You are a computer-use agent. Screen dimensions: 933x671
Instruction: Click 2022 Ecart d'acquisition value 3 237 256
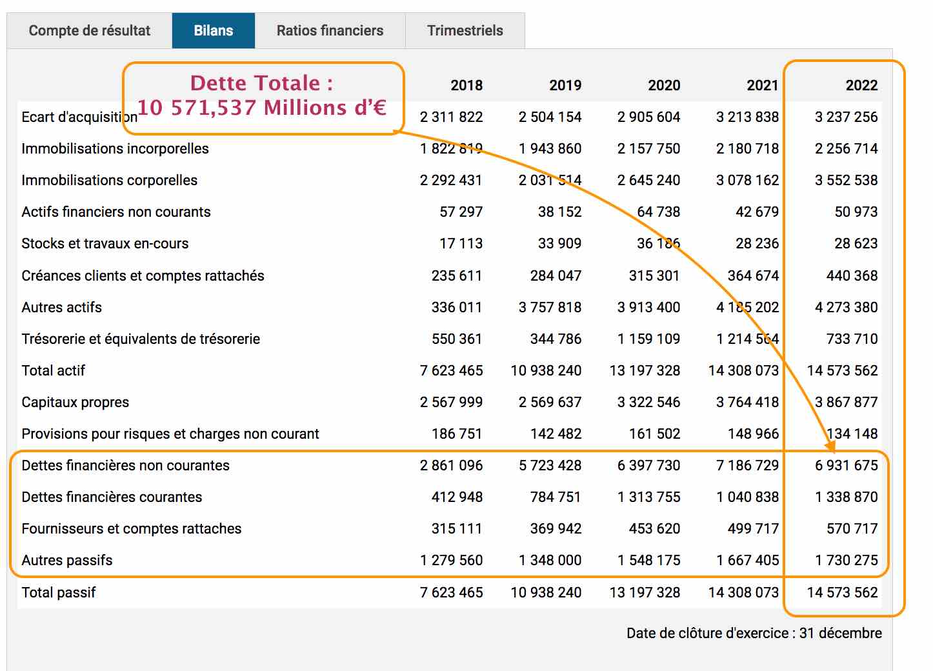pyautogui.click(x=846, y=117)
